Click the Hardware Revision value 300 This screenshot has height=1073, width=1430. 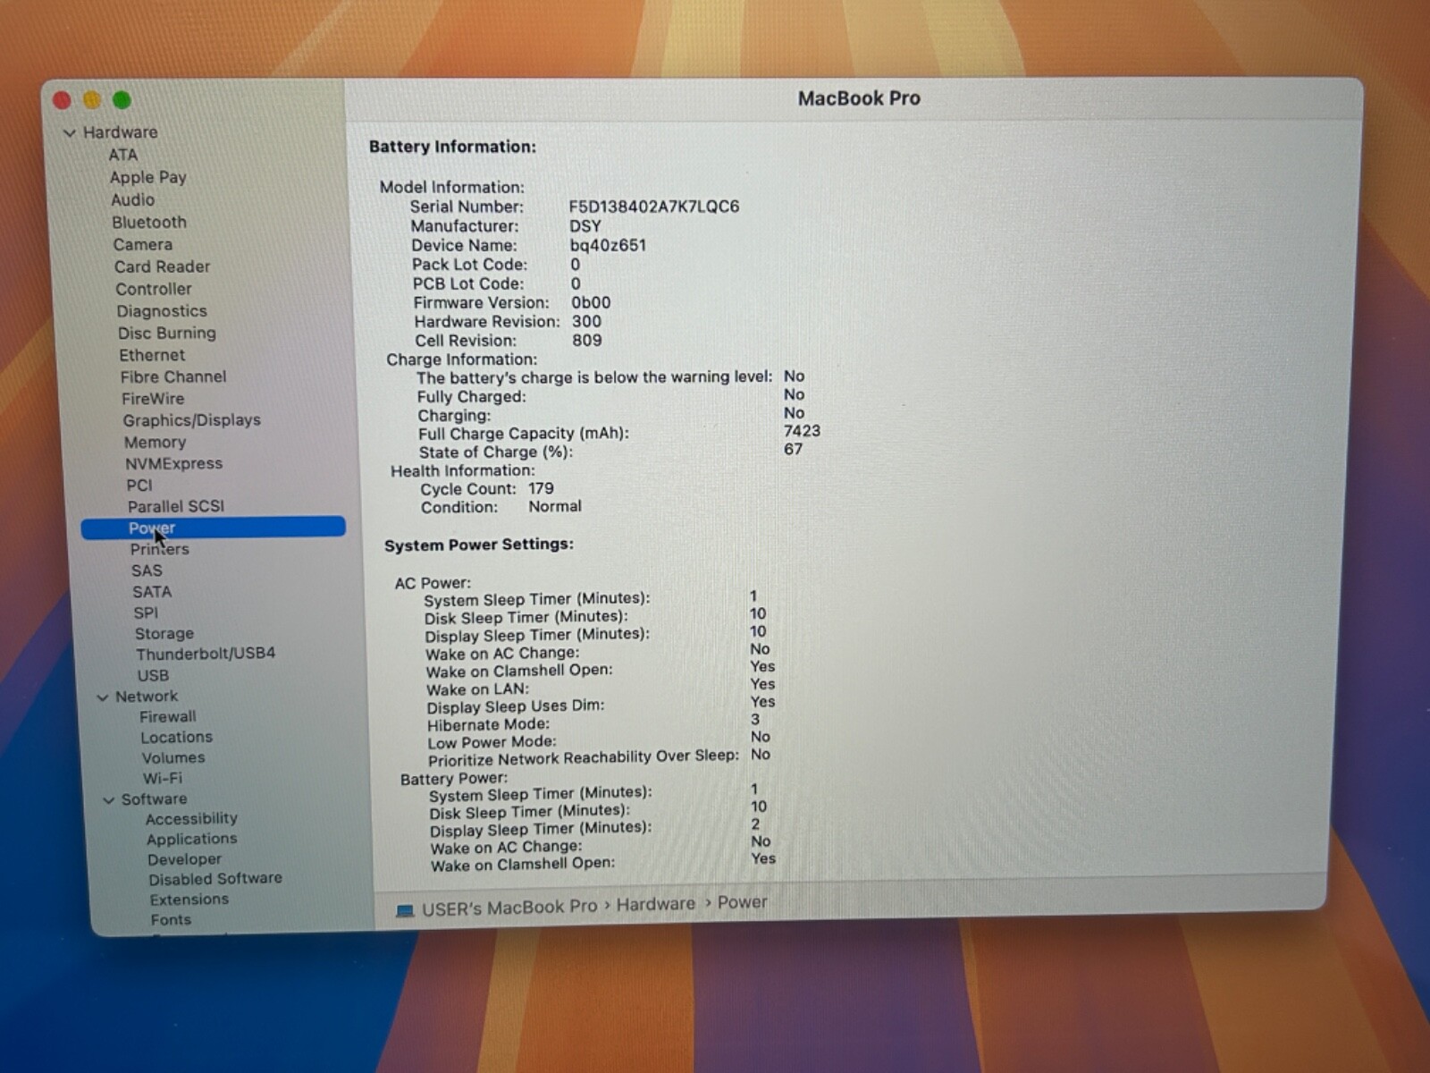coord(586,321)
